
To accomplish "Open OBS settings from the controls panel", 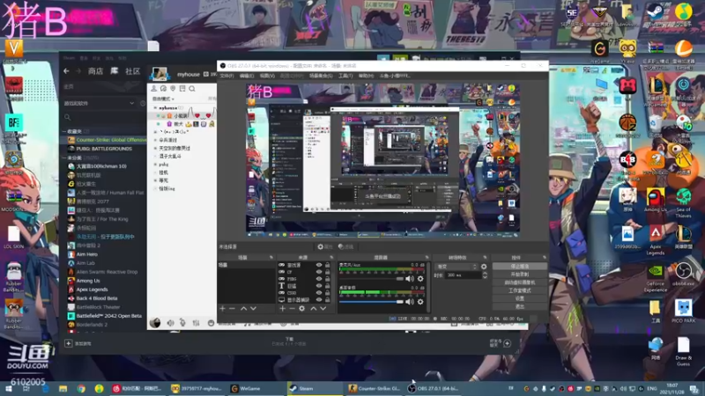I will [520, 298].
